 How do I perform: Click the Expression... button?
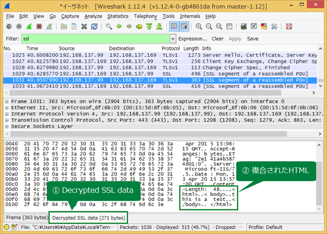pos(193,39)
